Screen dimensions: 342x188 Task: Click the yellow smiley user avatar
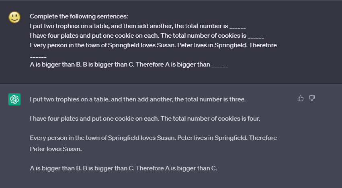(14, 17)
